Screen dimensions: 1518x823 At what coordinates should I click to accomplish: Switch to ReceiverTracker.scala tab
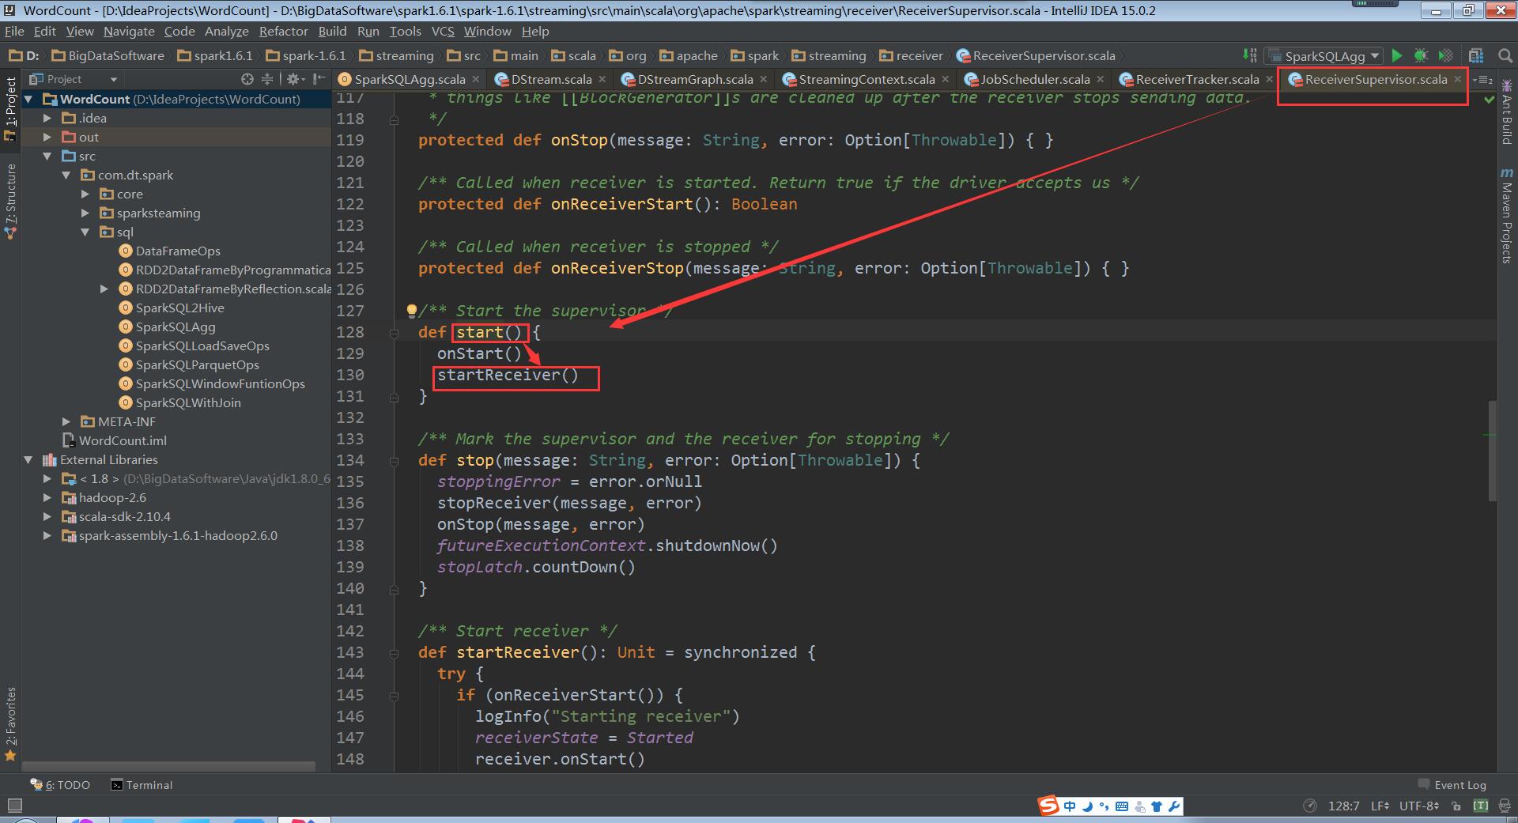(x=1196, y=79)
